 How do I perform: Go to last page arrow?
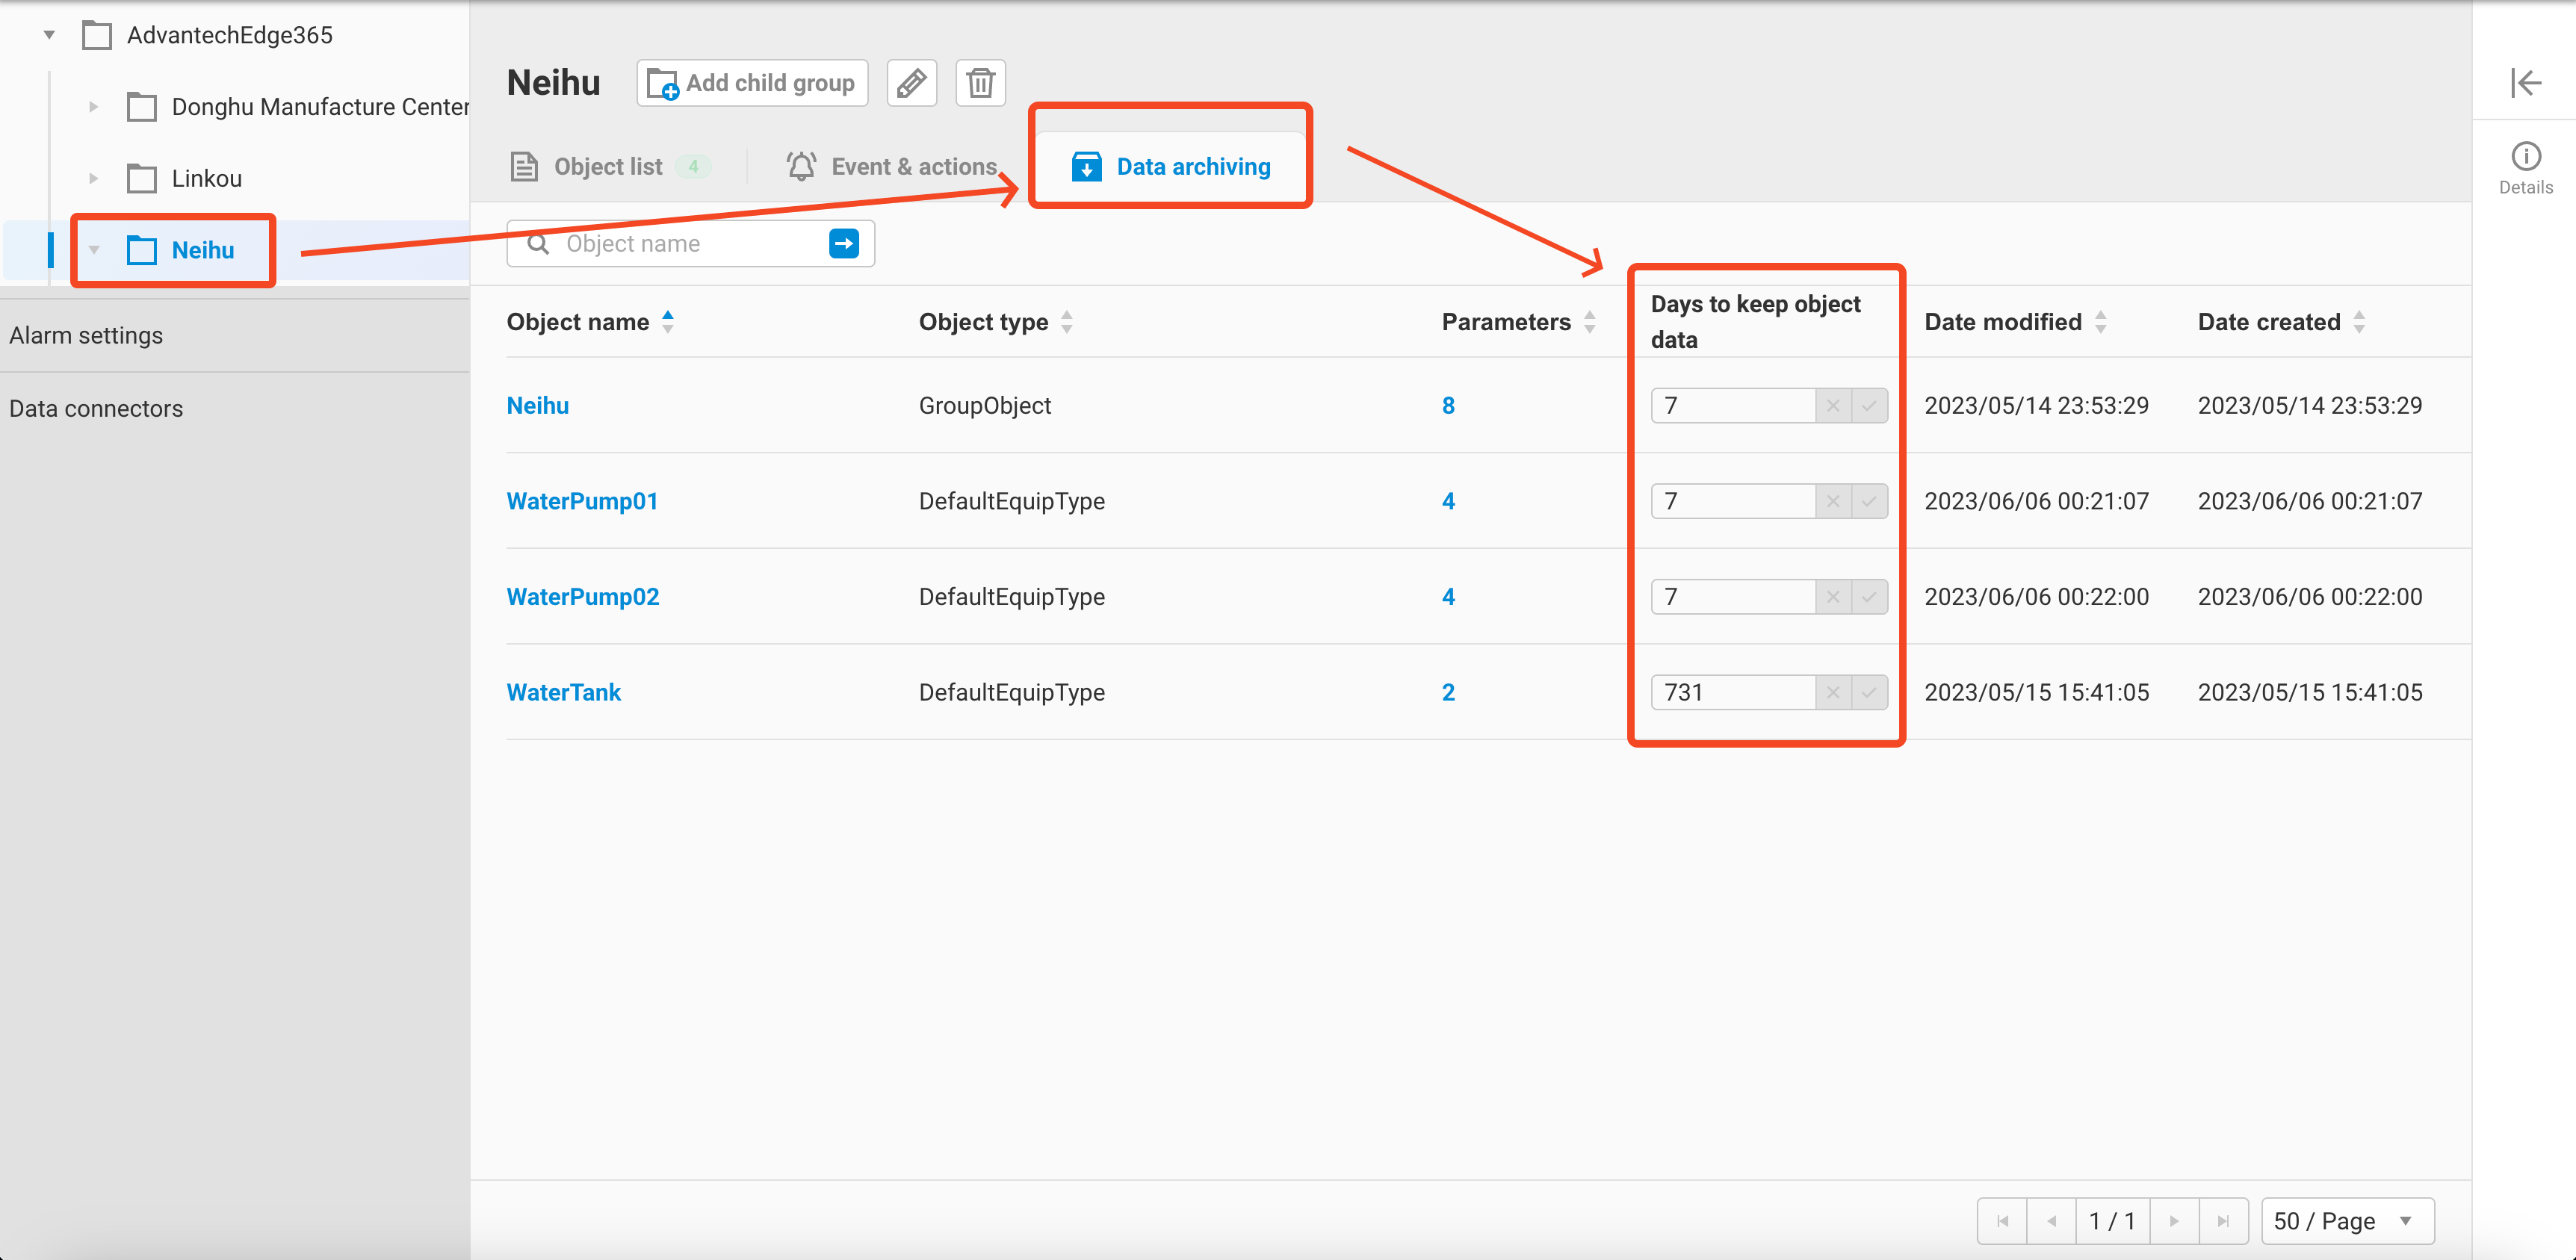tap(2222, 1221)
